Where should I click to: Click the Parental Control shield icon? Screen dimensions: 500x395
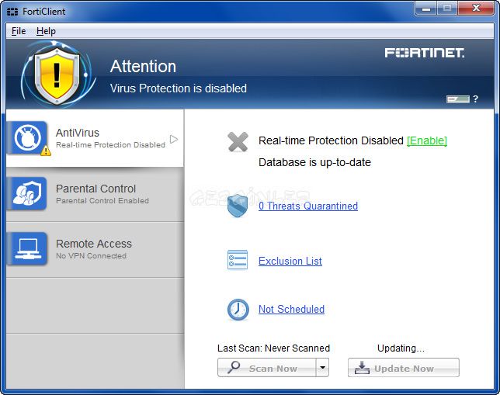point(28,193)
